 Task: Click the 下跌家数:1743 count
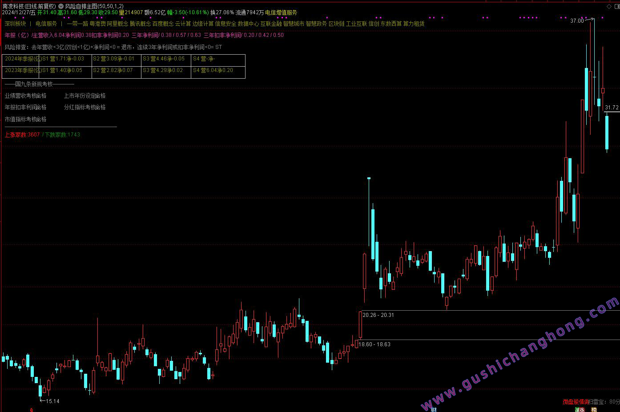tap(63, 135)
